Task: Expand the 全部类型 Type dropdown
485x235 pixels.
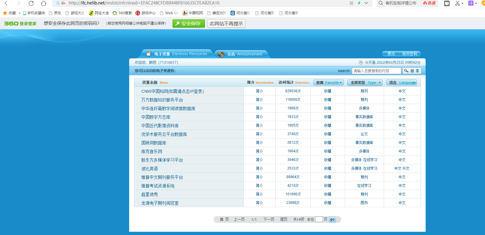Action: 365,83
